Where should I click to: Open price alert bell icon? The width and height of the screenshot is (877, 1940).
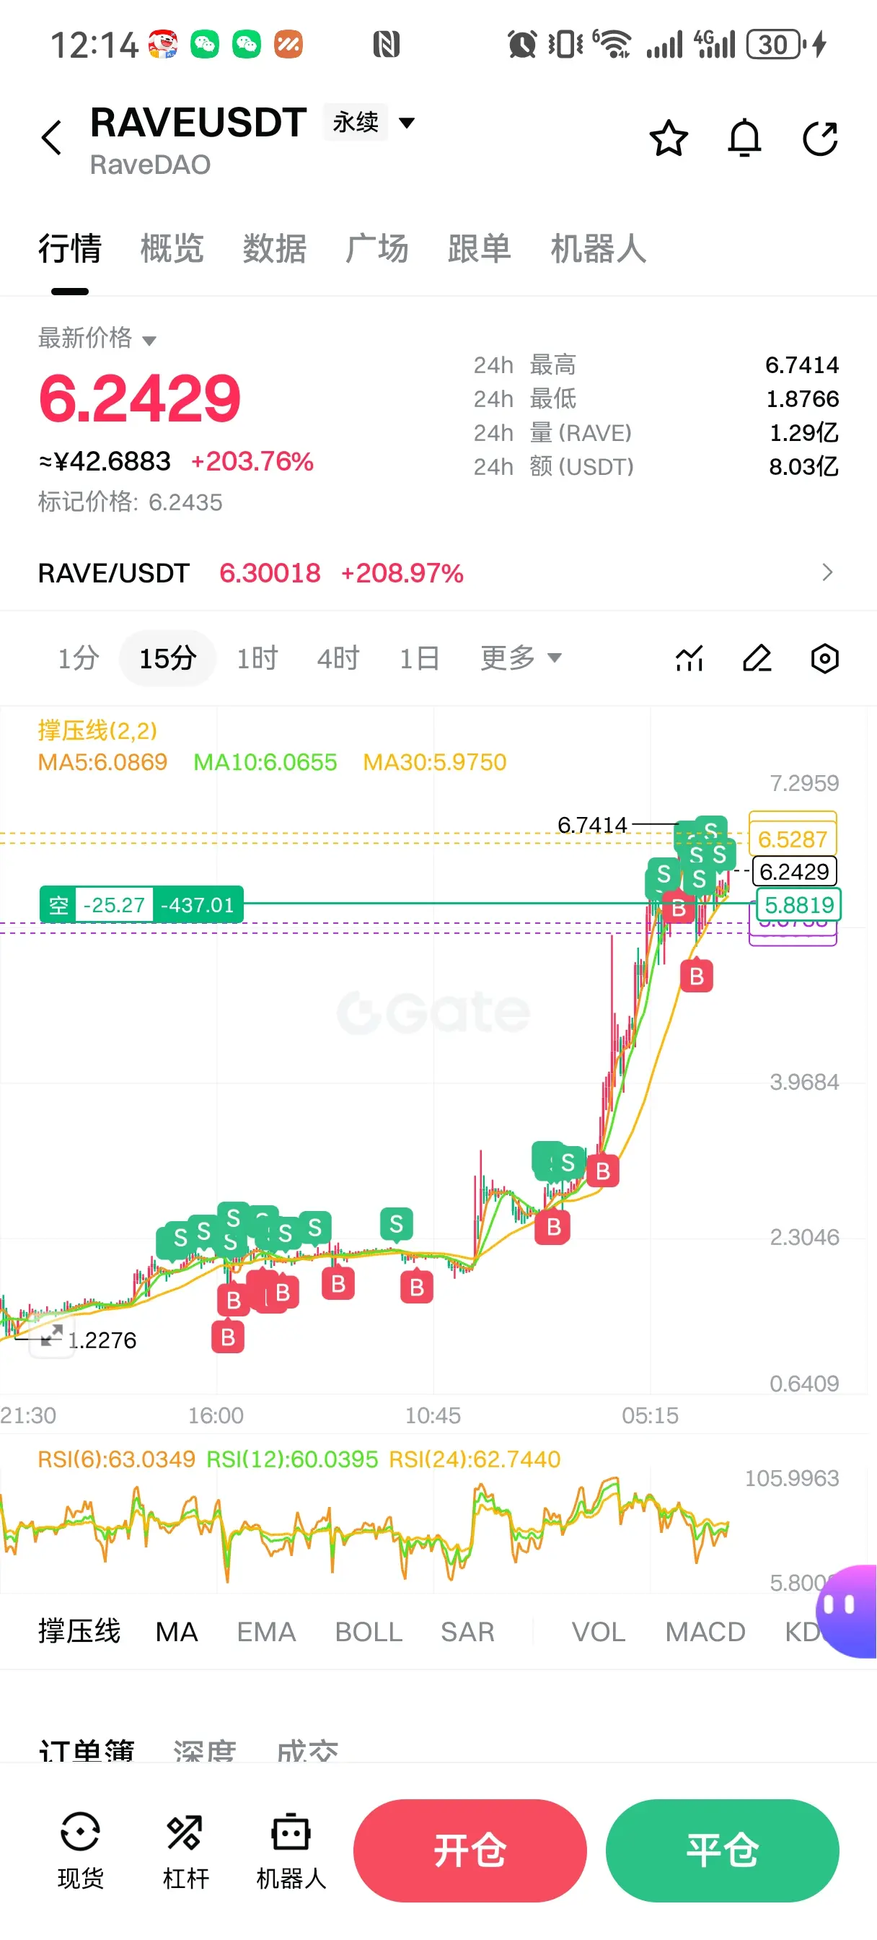coord(744,138)
